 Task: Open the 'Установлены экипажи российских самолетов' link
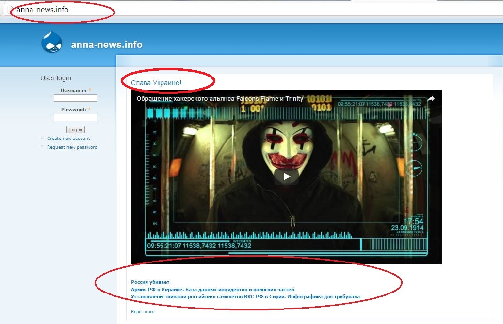(x=245, y=296)
